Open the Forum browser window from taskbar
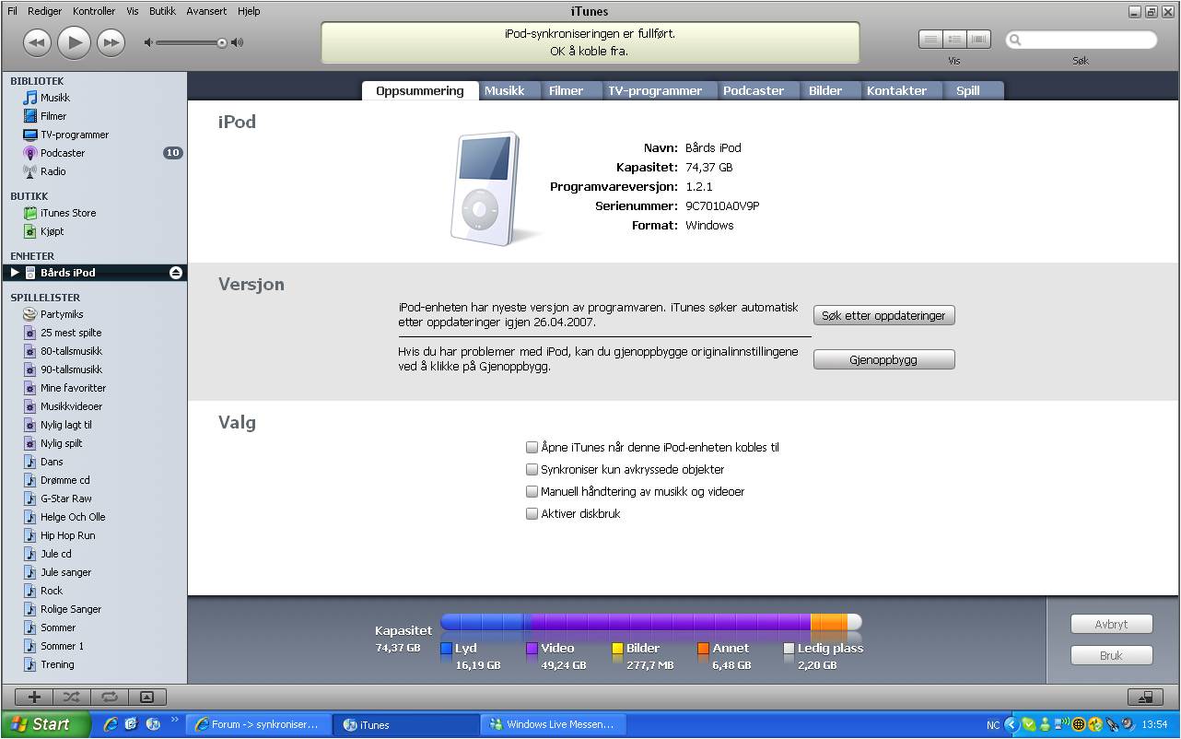Image resolution: width=1181 pixels, height=739 pixels. coord(257,724)
